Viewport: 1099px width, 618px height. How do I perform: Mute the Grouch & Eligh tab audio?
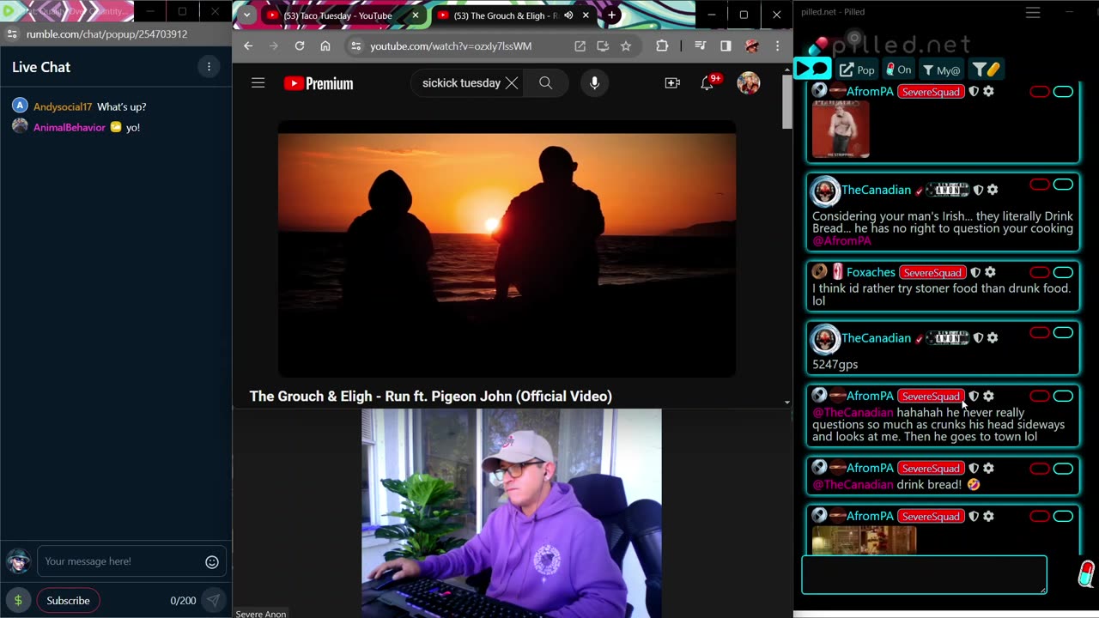(568, 15)
